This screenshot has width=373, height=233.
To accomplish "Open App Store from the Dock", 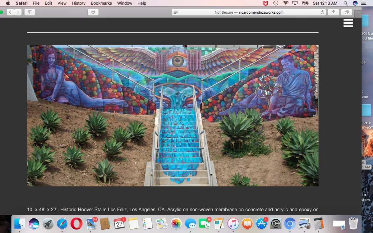I will 262,223.
